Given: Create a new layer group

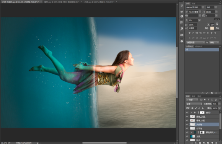Looking at the screenshot, I should 208,143.
